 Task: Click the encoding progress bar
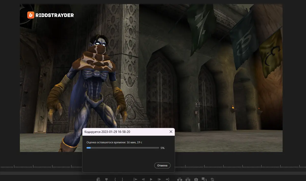coord(123,148)
